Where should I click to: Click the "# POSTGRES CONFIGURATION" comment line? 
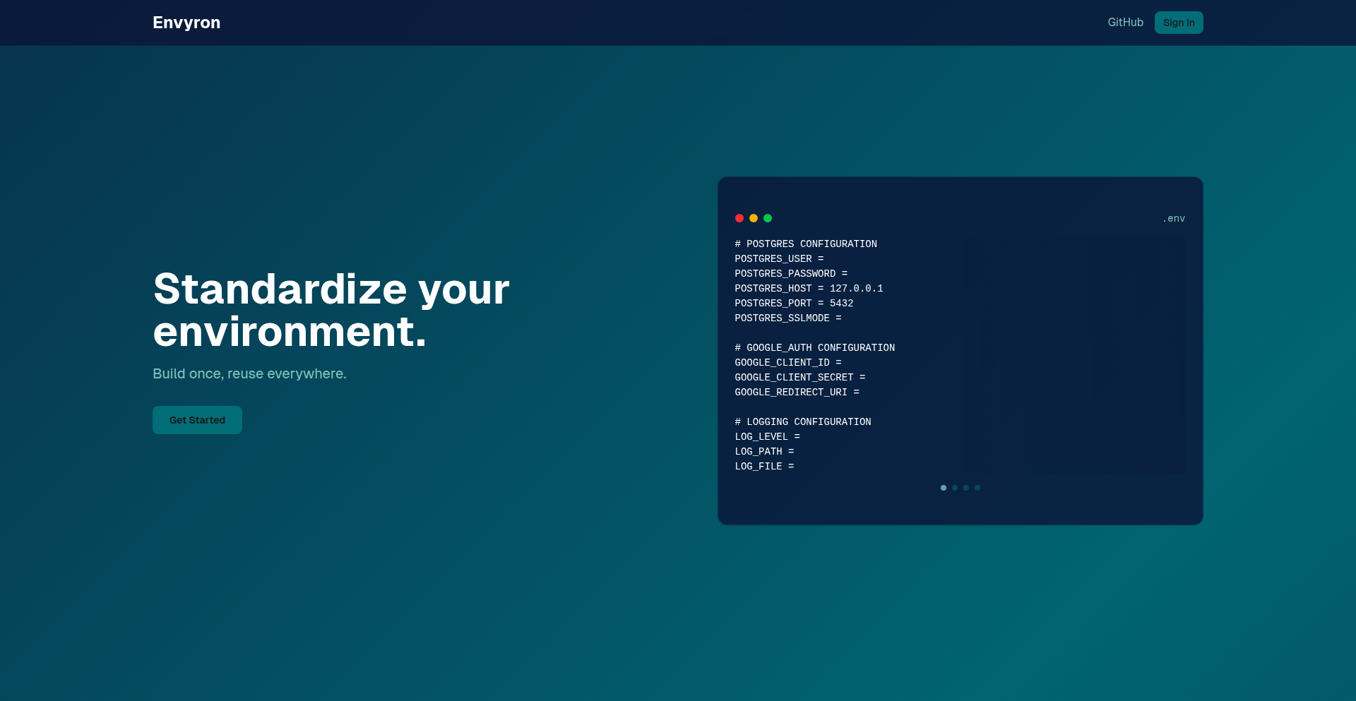[x=806, y=244]
